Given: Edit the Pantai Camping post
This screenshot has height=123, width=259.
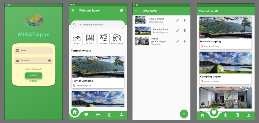Looking at the screenshot, I should (x=178, y=20).
